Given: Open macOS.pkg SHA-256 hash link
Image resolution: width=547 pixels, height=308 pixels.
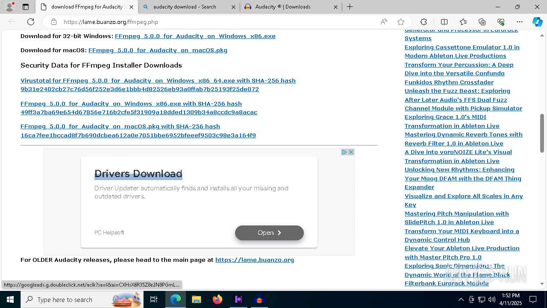Looking at the screenshot, I should point(138,131).
